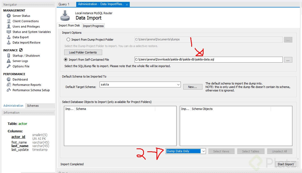Open the Server Logs icon

pyautogui.click(x=9, y=61)
